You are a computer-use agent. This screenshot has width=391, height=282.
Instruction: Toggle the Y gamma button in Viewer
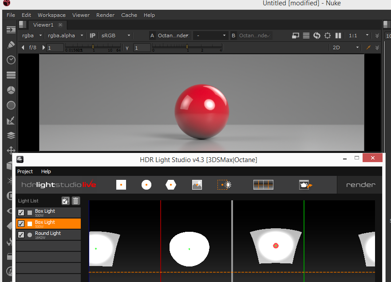(x=127, y=48)
